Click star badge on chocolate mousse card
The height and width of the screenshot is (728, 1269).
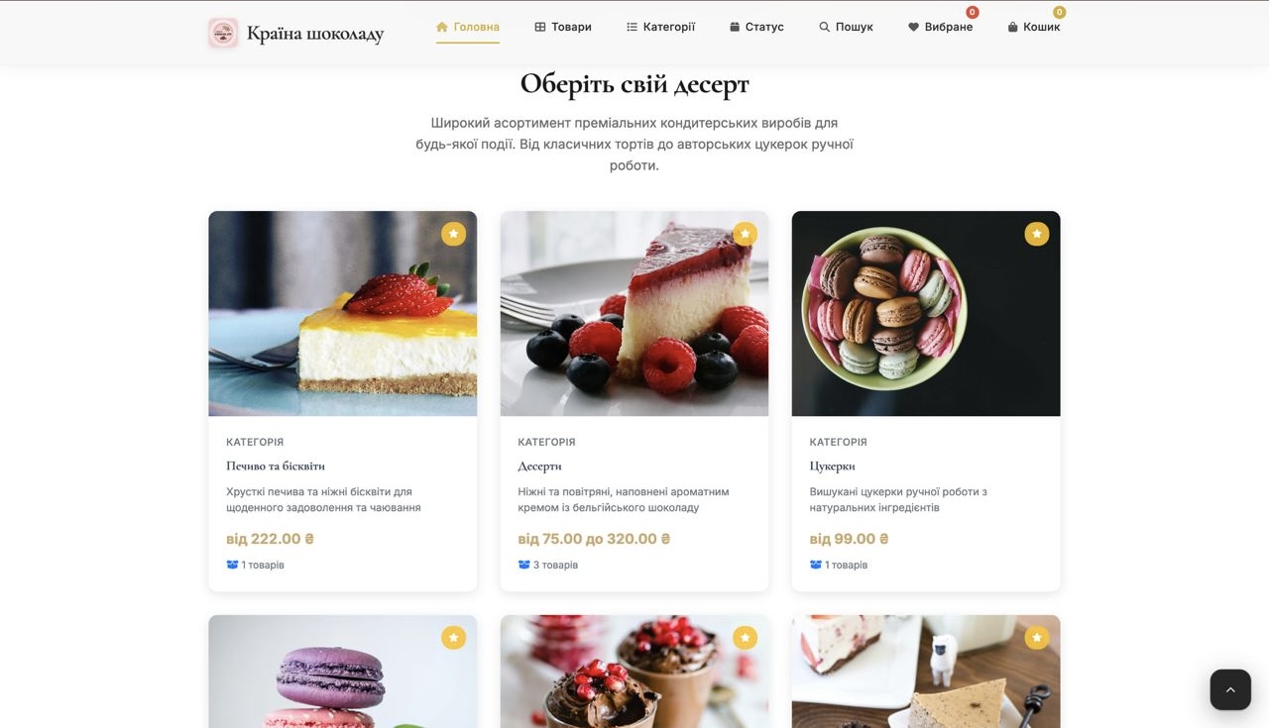(745, 638)
